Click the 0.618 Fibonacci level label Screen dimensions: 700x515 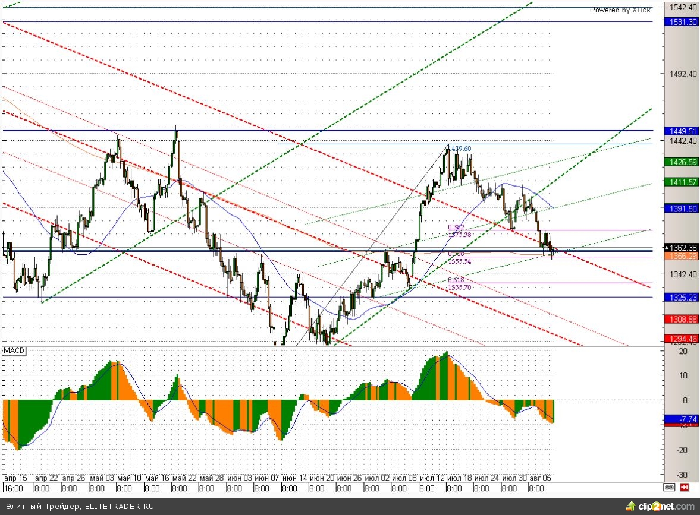click(456, 280)
